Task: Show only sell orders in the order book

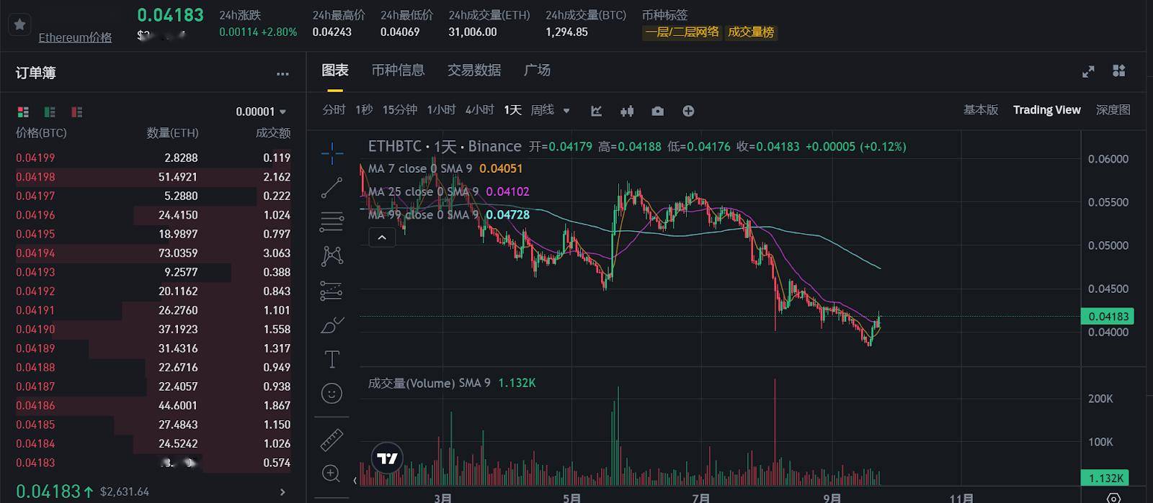Action: coord(76,112)
